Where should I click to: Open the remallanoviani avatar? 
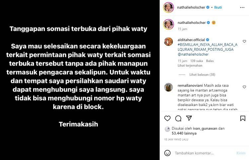(168, 87)
